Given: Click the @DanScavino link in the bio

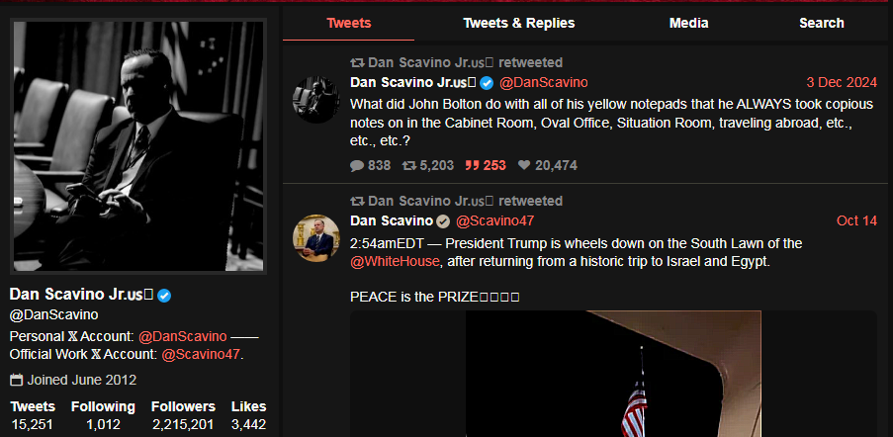Looking at the screenshot, I should click(183, 336).
